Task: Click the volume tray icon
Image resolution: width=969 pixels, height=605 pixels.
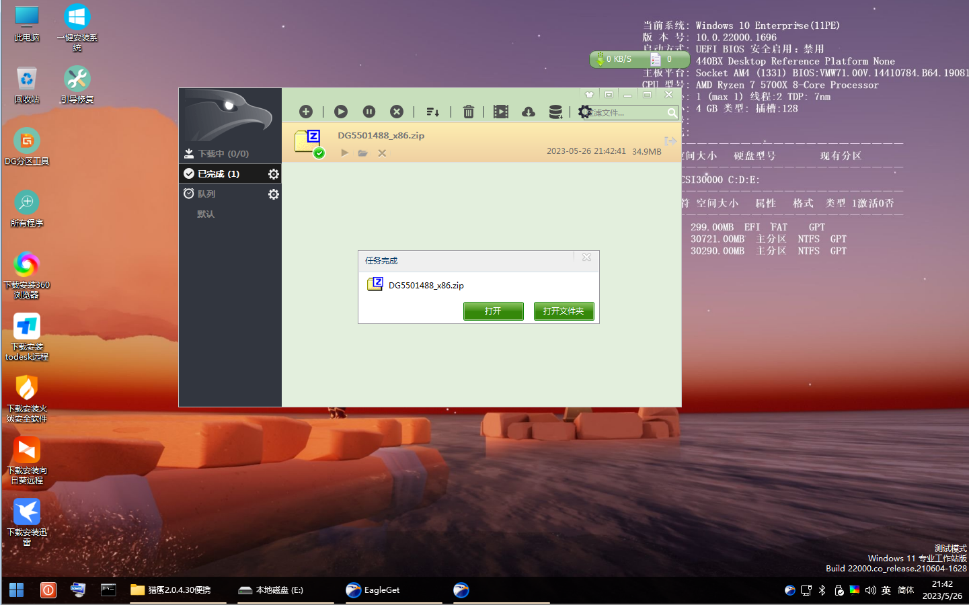Action: coord(870,590)
